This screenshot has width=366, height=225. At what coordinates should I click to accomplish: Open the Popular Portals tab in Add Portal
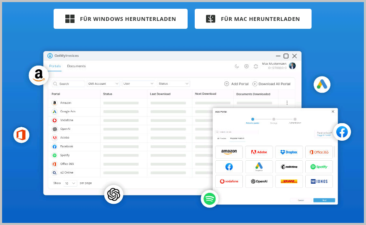coord(237,139)
